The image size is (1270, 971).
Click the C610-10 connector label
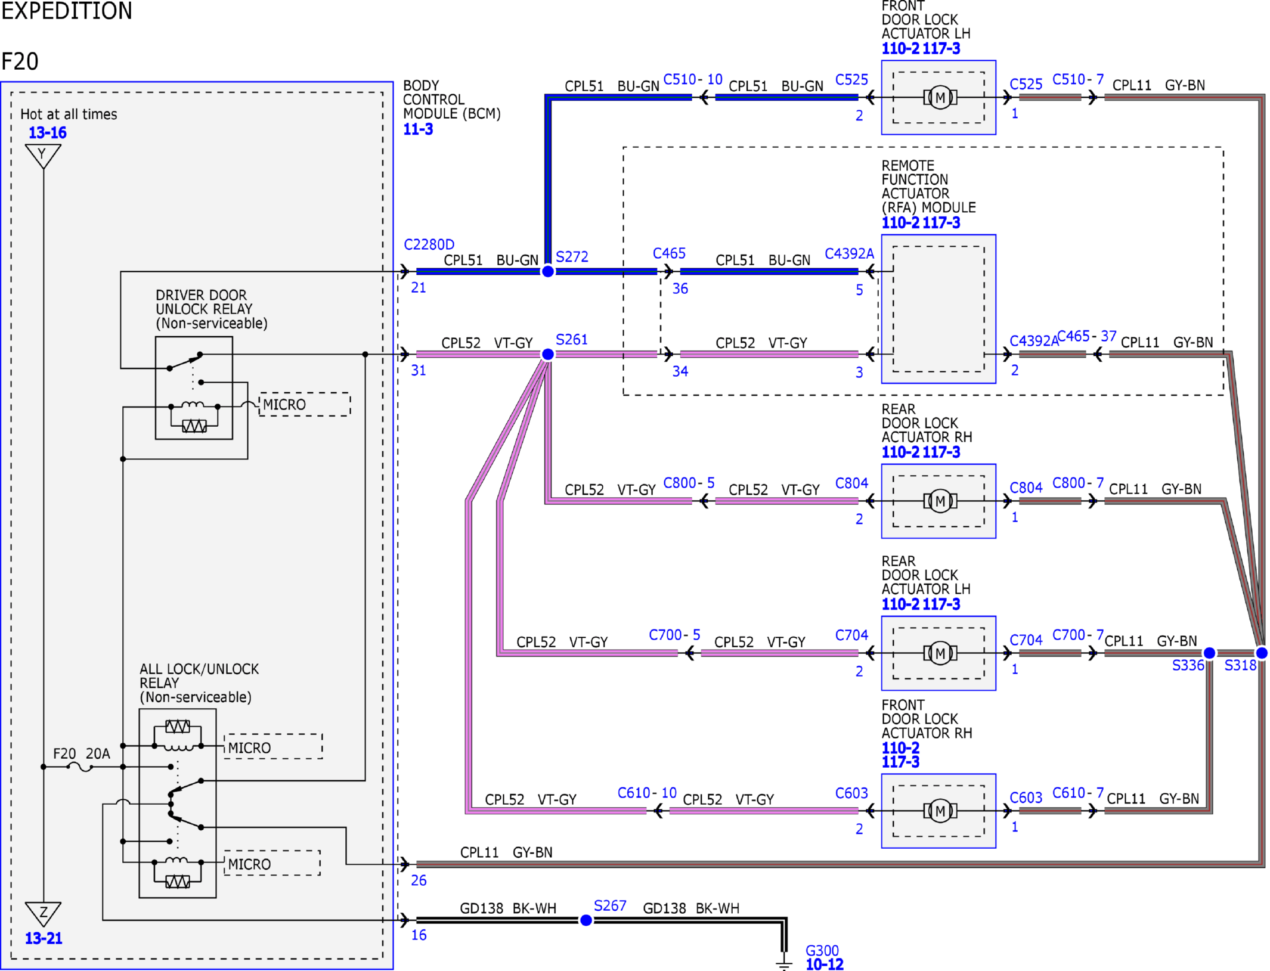tap(647, 793)
